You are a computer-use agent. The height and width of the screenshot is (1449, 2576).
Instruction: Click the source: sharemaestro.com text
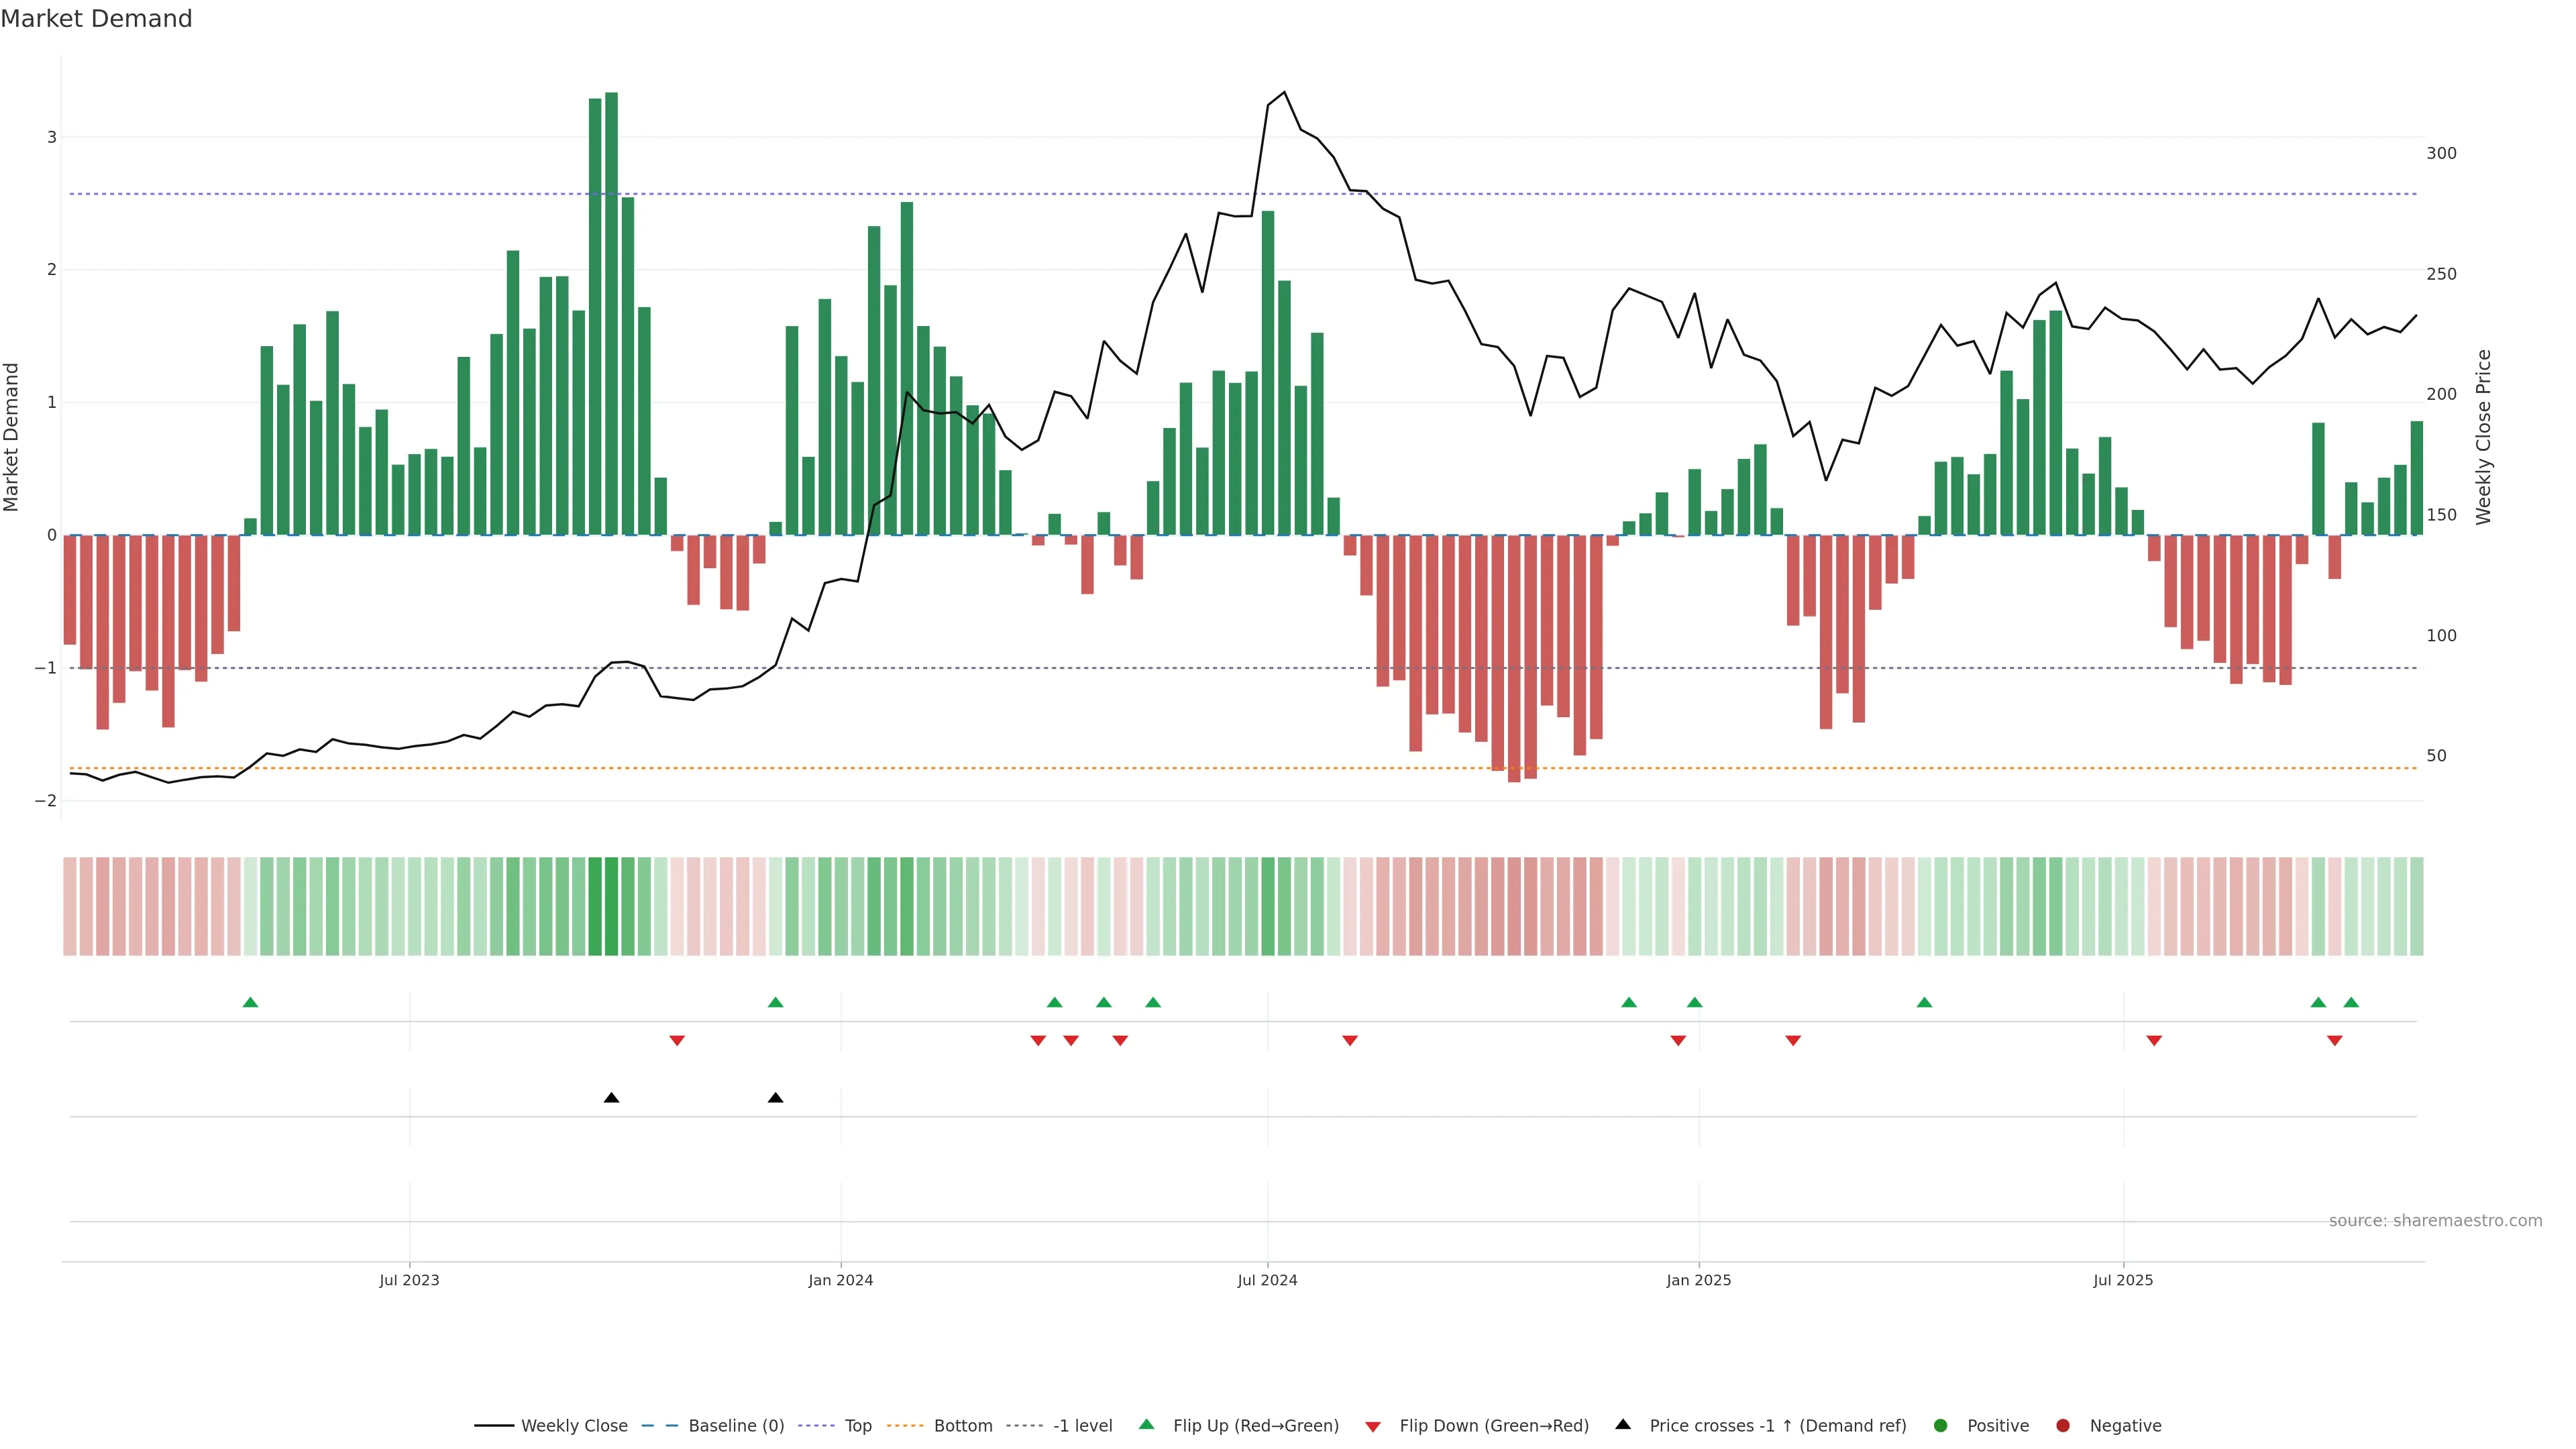[2435, 1220]
